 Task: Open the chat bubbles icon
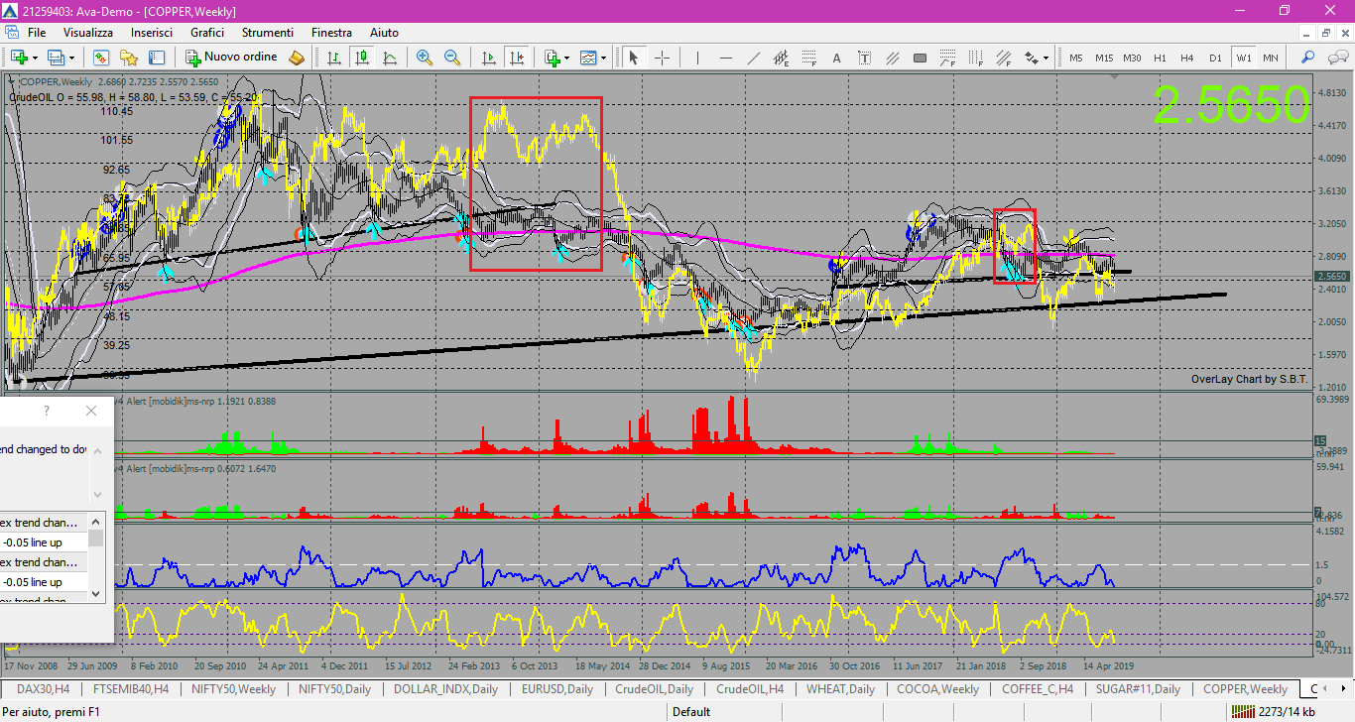pyautogui.click(x=1337, y=58)
